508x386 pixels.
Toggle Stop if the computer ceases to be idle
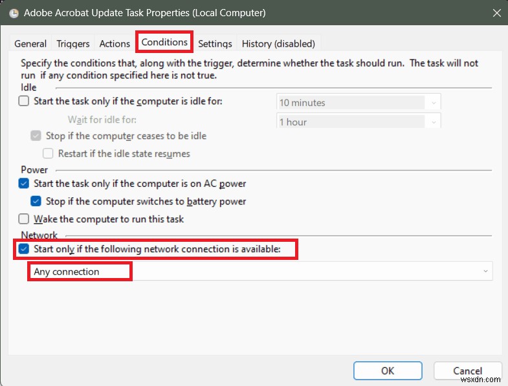[36, 136]
